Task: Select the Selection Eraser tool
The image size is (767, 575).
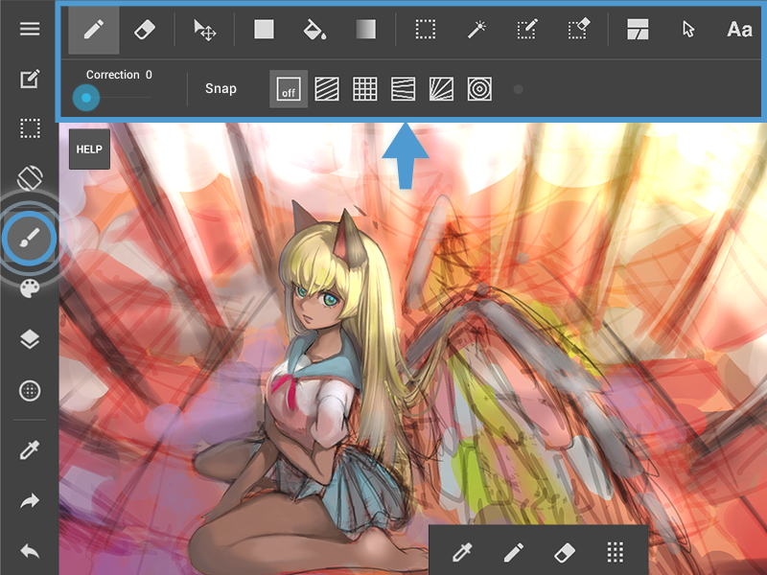Action: point(577,30)
